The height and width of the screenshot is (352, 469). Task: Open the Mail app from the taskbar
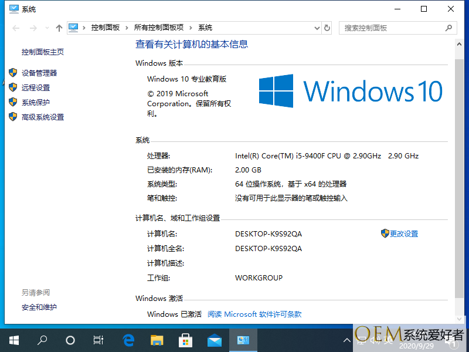[214, 340]
